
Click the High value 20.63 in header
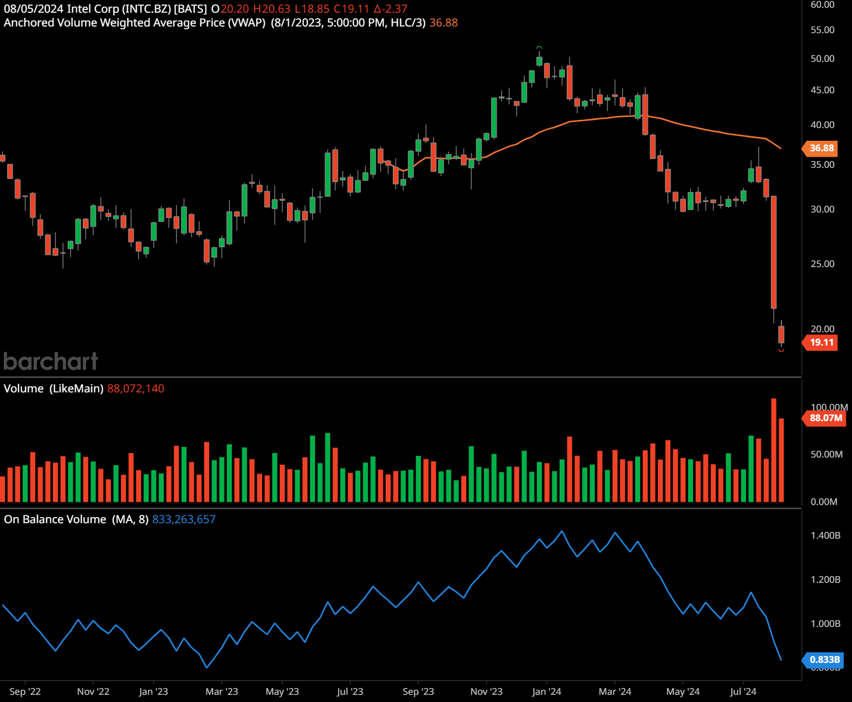pyautogui.click(x=276, y=9)
